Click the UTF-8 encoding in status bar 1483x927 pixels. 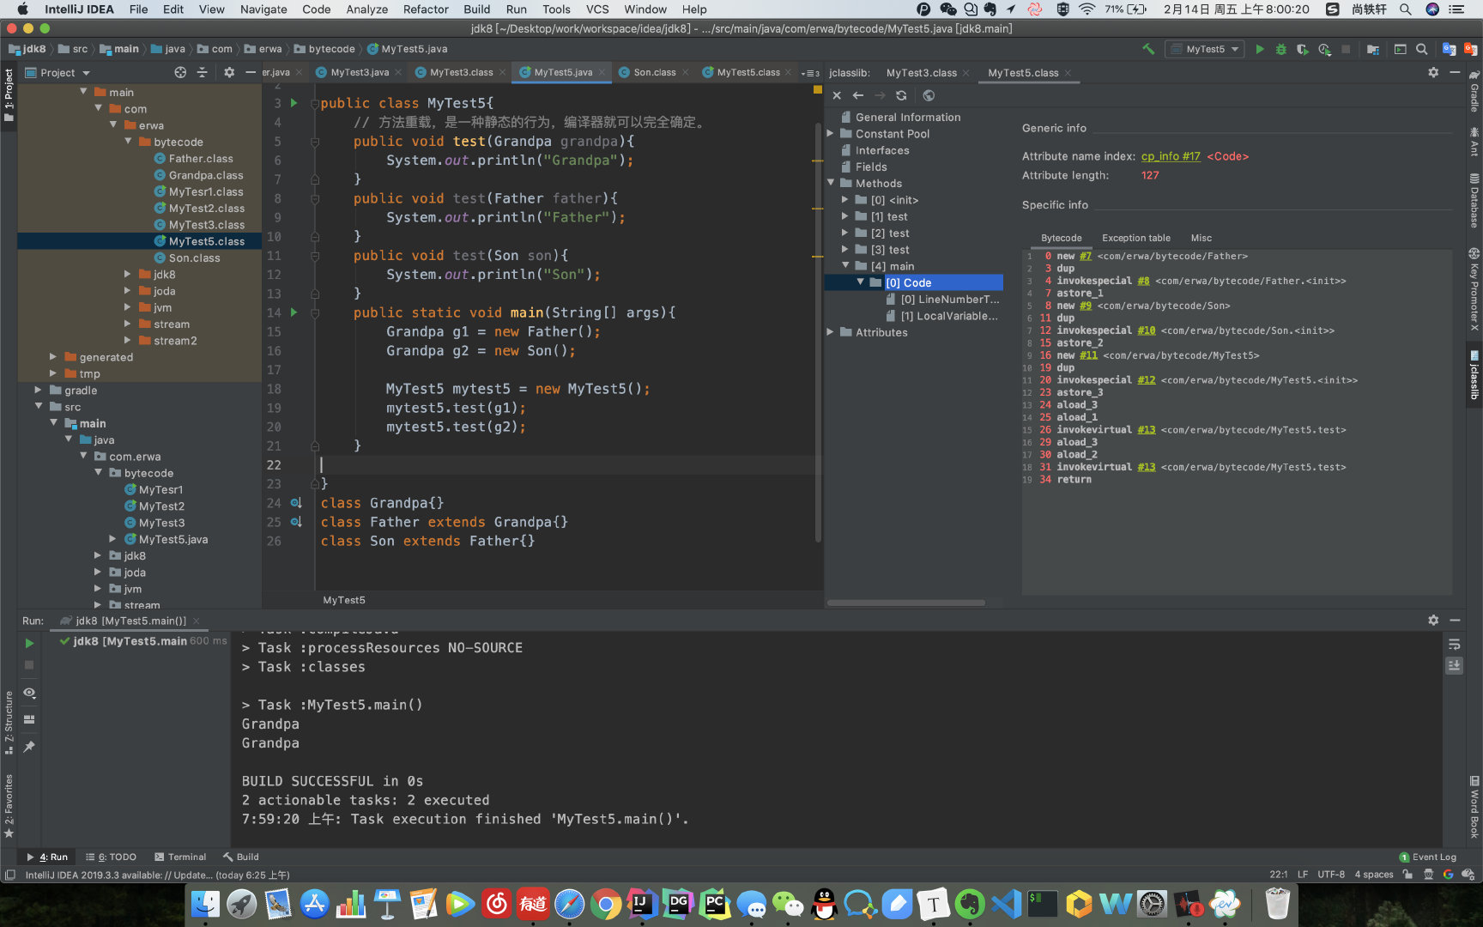1331,875
